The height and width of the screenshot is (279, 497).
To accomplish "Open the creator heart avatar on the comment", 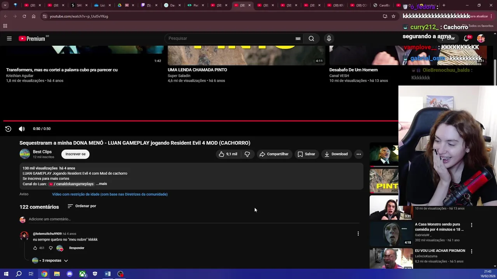I will point(60,248).
